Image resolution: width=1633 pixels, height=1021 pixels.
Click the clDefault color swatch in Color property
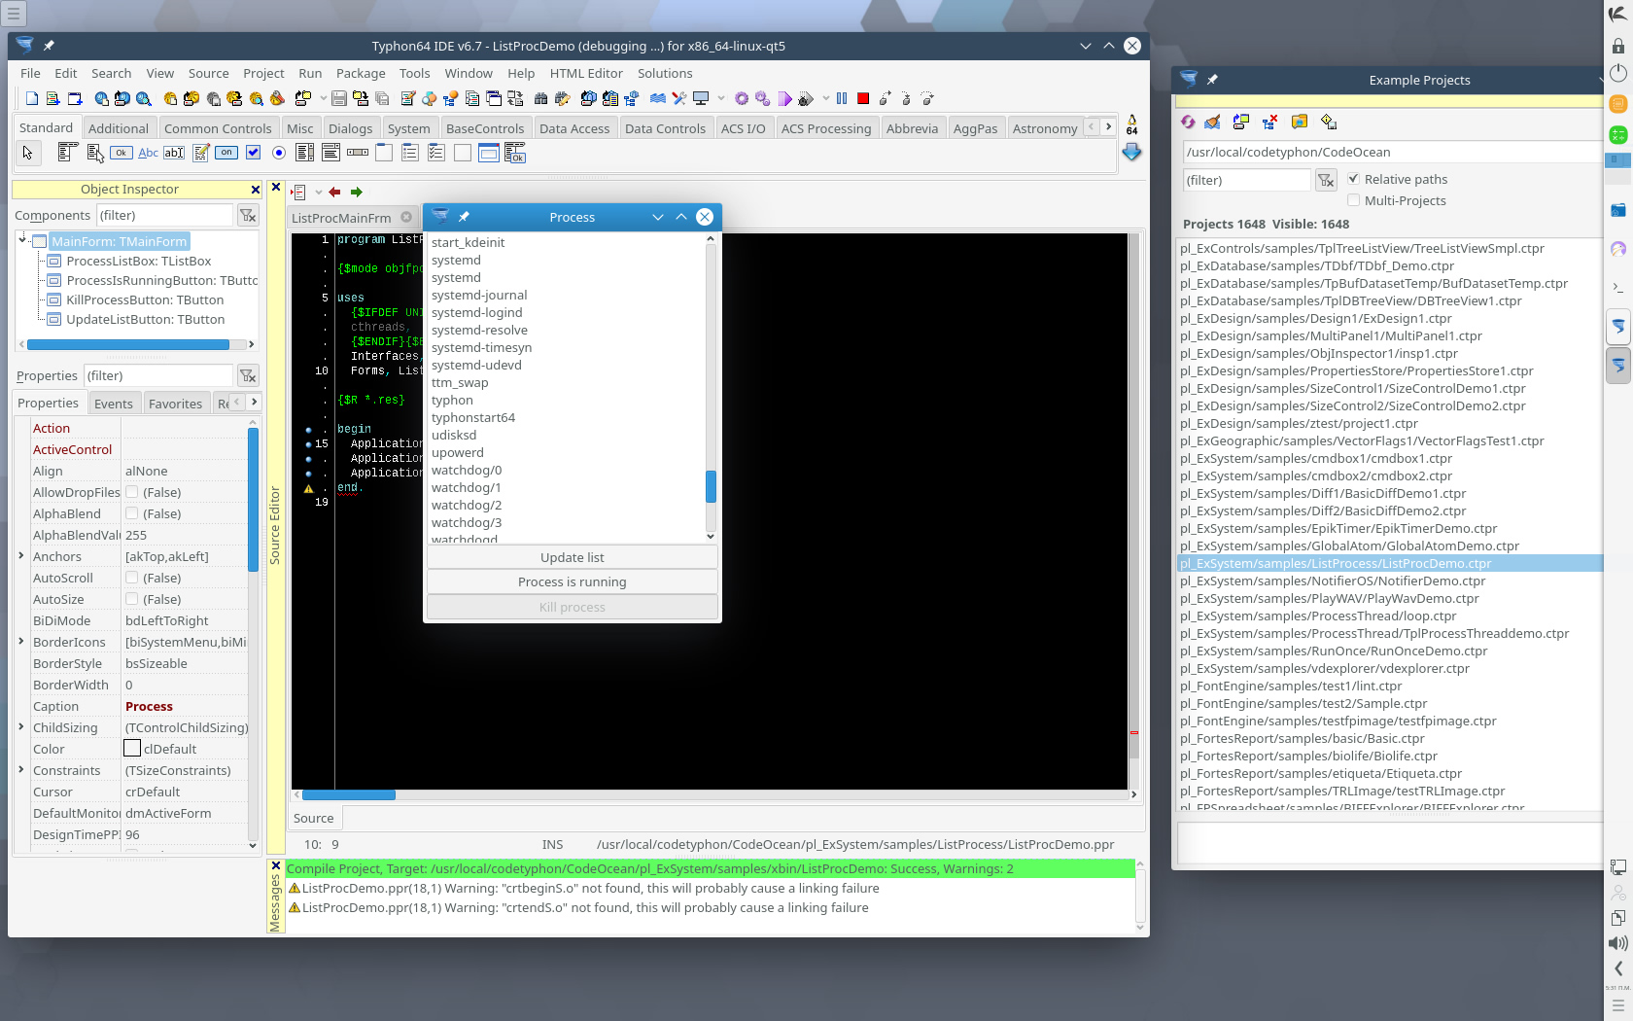coord(132,749)
